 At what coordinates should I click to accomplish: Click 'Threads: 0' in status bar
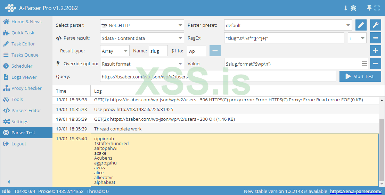[98, 191]
